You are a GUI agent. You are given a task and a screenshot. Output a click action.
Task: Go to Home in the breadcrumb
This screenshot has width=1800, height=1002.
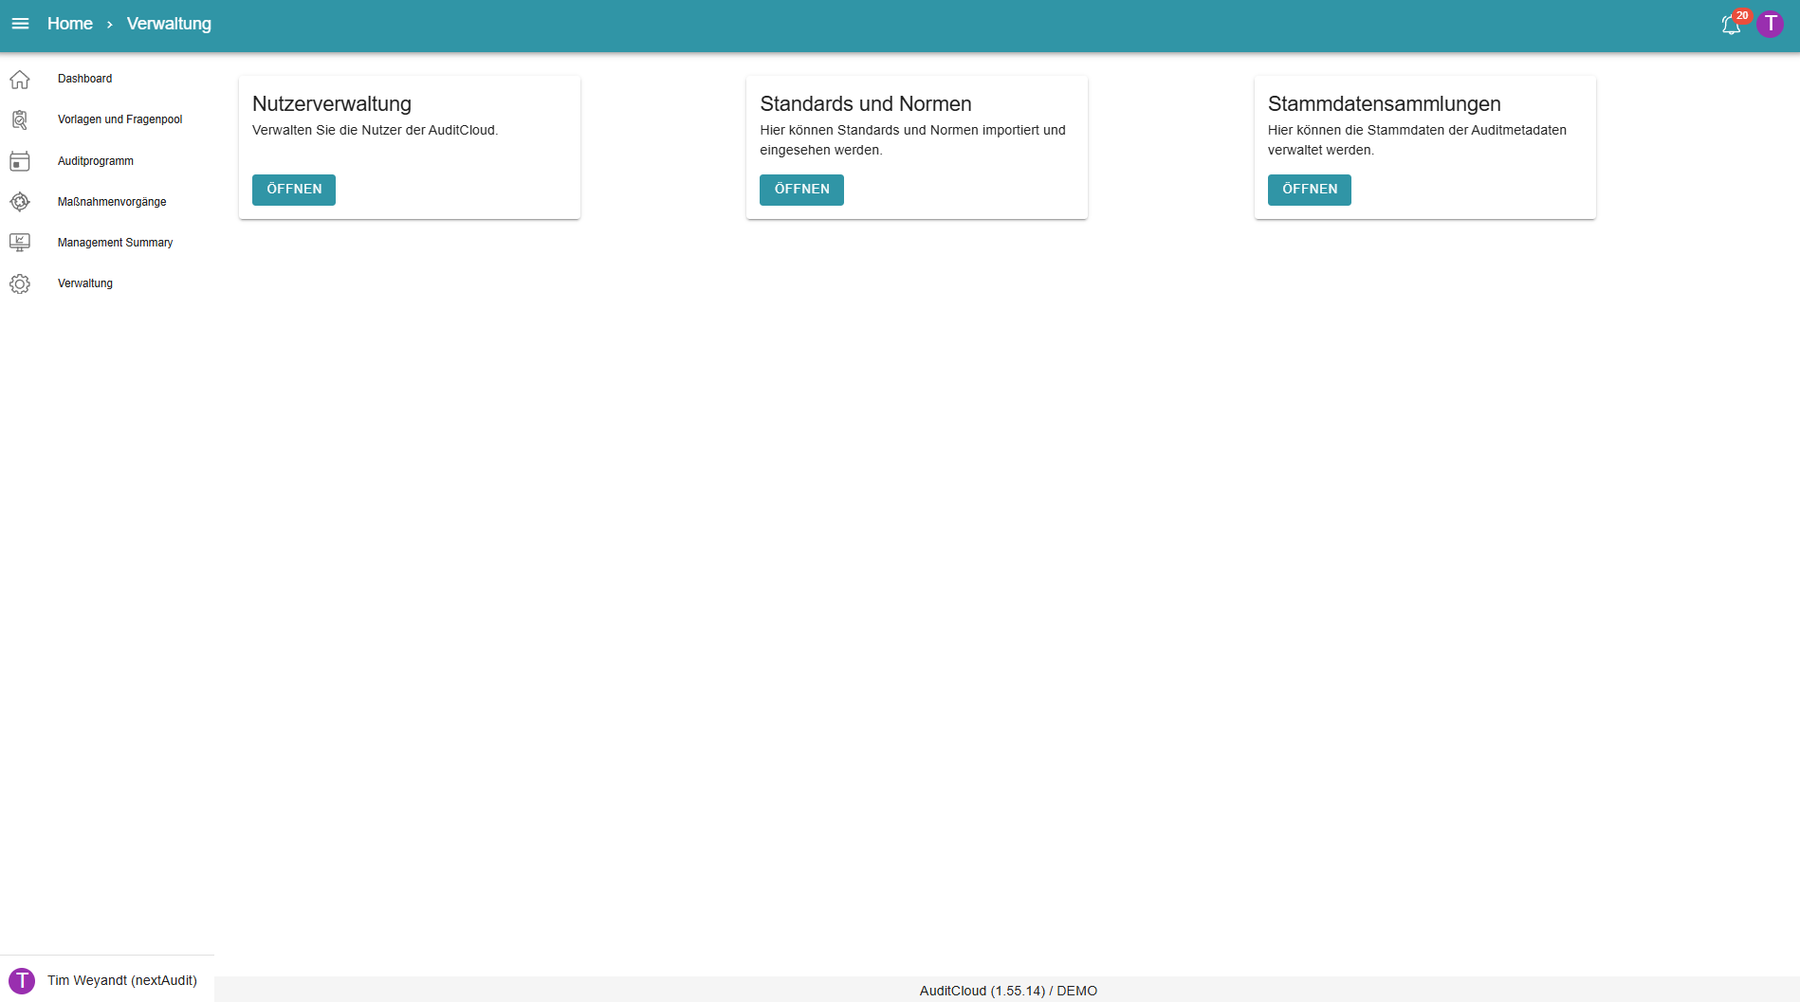tap(70, 24)
